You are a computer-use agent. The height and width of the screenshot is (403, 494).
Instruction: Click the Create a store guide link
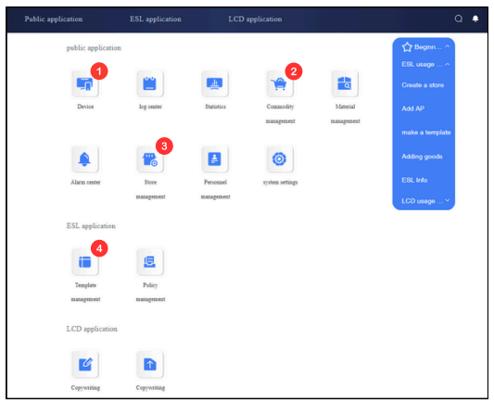click(x=423, y=85)
